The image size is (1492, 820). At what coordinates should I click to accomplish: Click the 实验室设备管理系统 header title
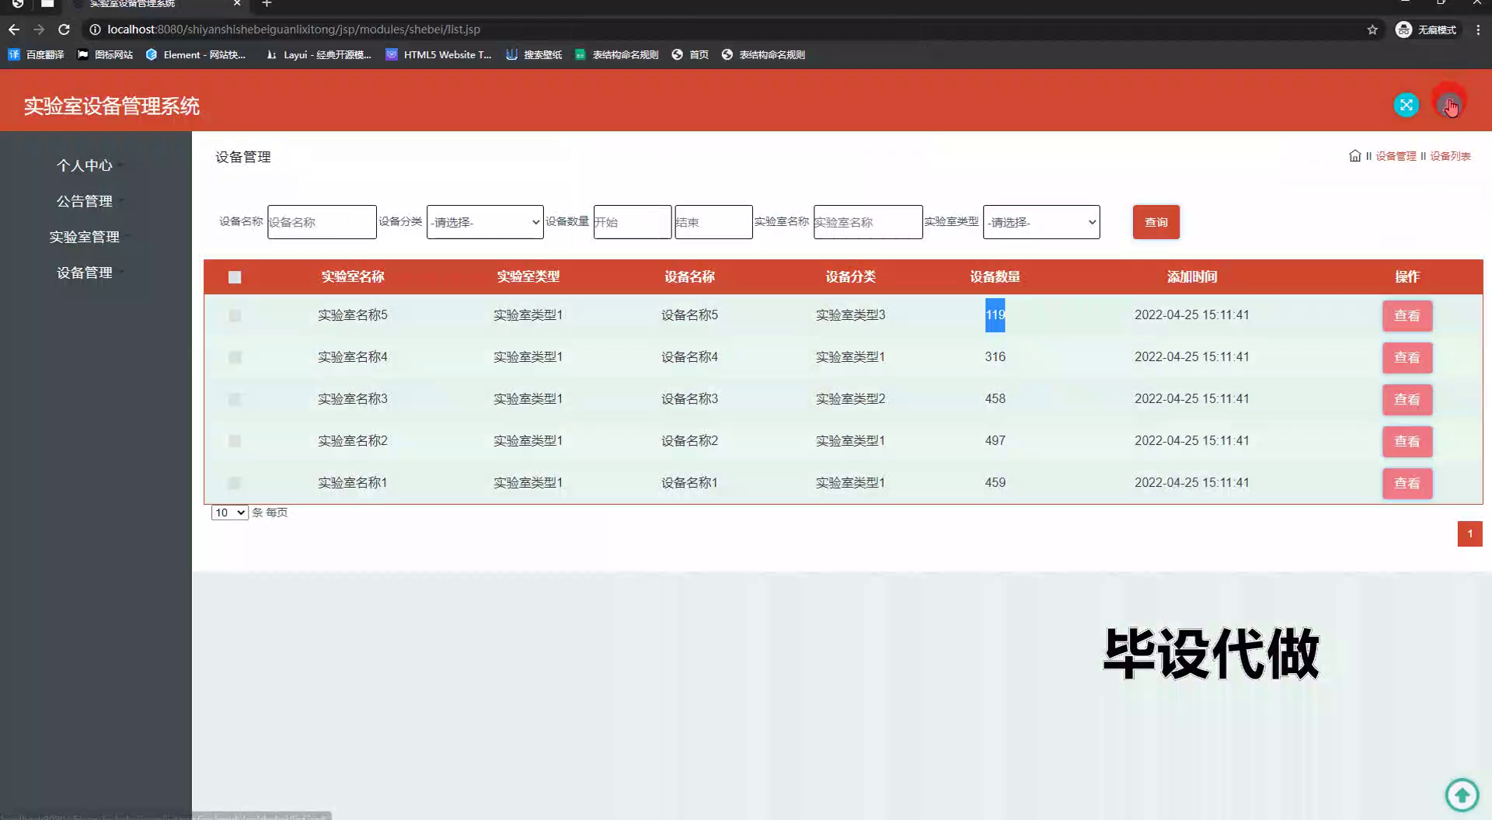(x=112, y=106)
